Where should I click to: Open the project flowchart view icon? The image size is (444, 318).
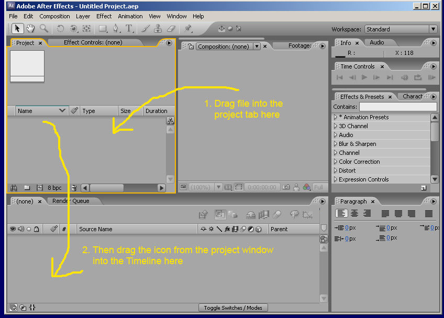point(170,121)
